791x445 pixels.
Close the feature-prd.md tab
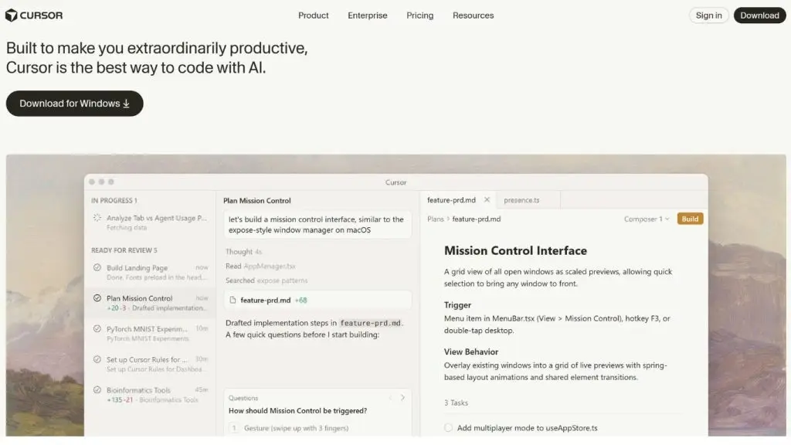click(487, 200)
